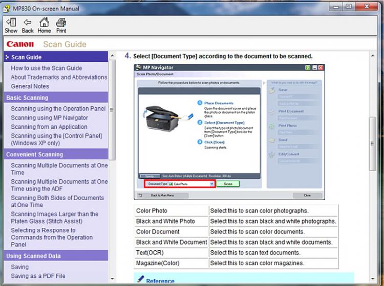Click the content pane scroll up arrow

click(x=373, y=56)
